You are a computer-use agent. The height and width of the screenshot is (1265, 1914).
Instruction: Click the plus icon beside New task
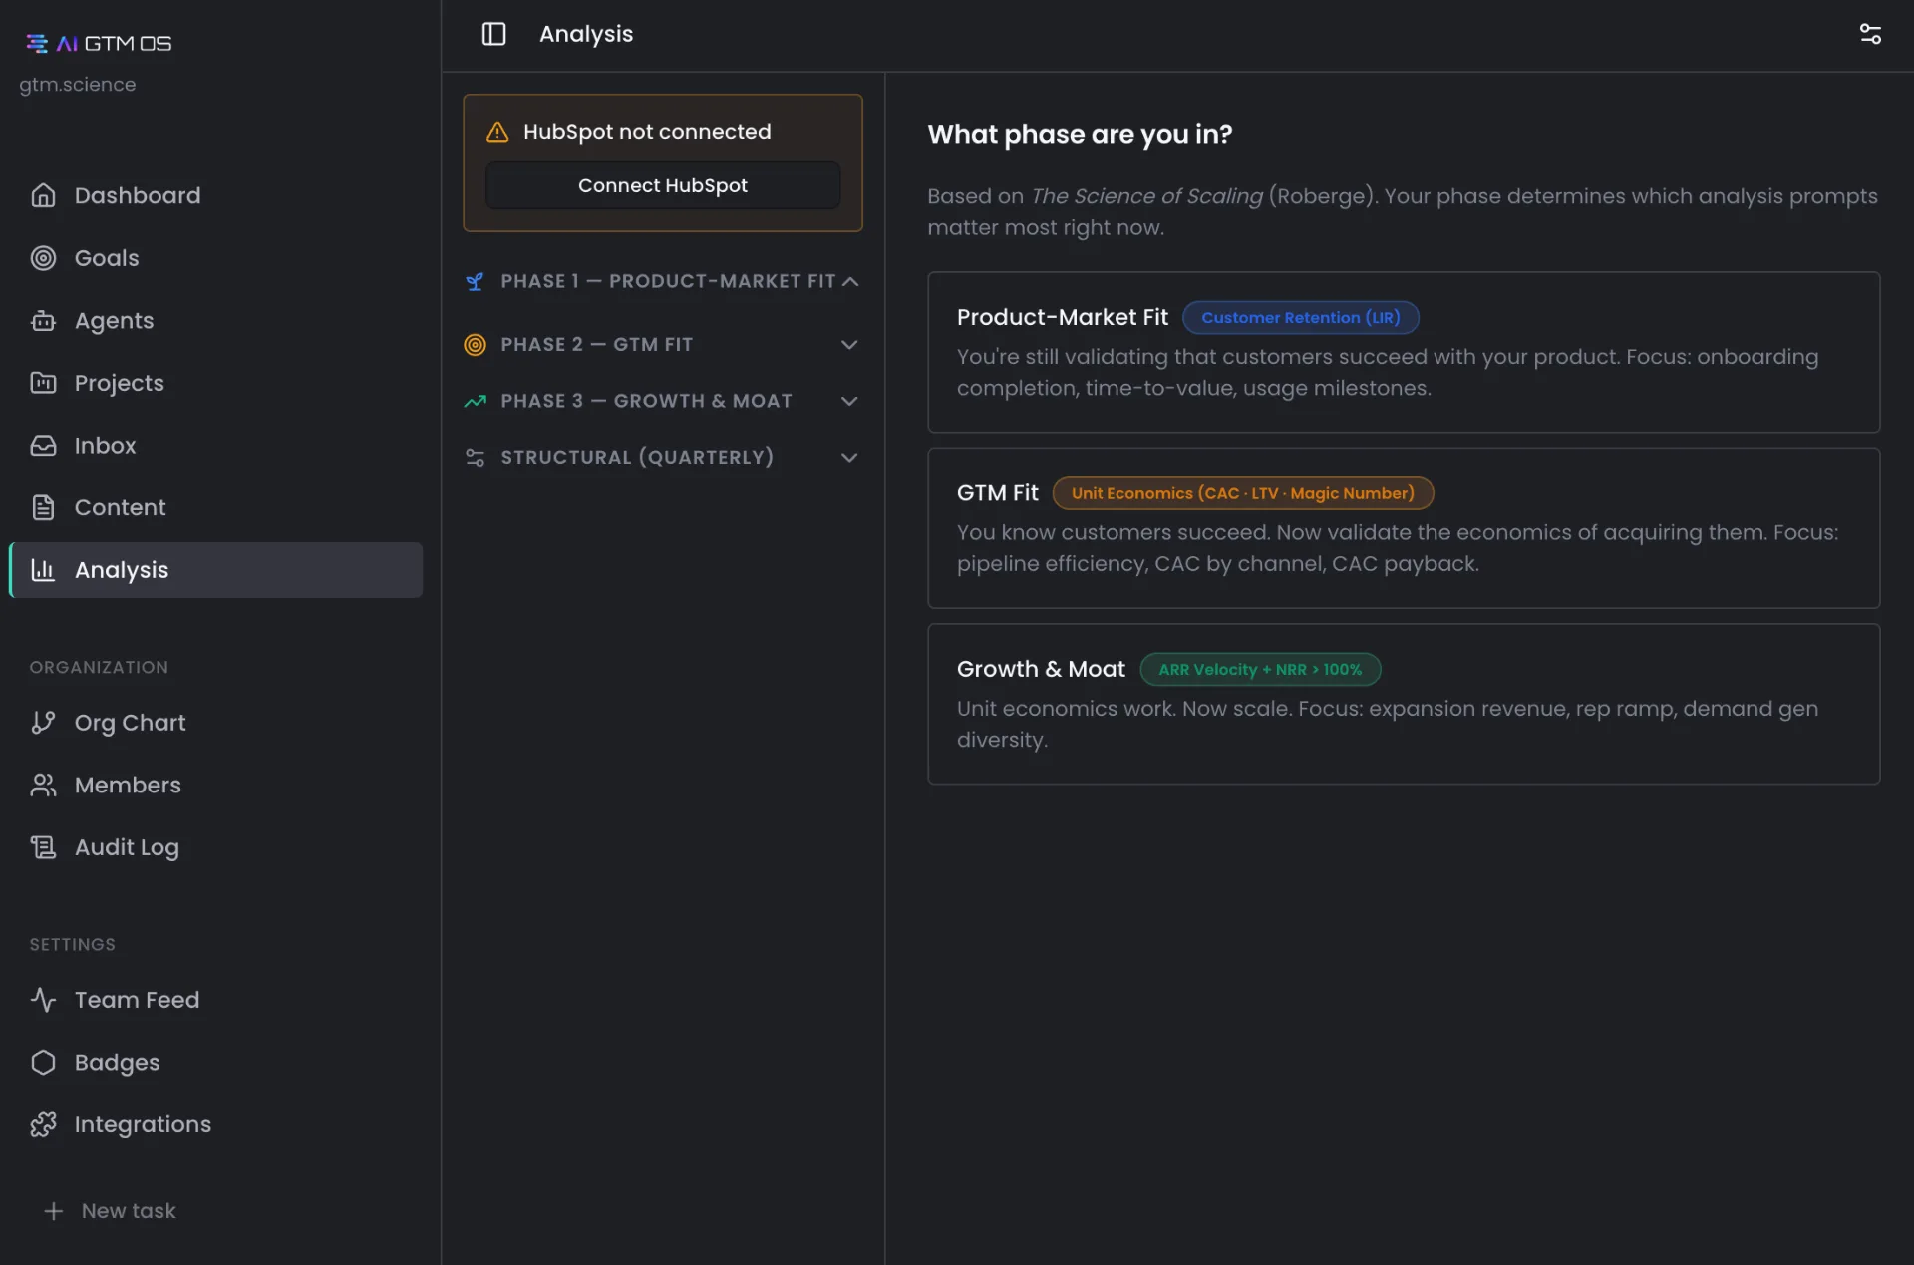coord(54,1211)
